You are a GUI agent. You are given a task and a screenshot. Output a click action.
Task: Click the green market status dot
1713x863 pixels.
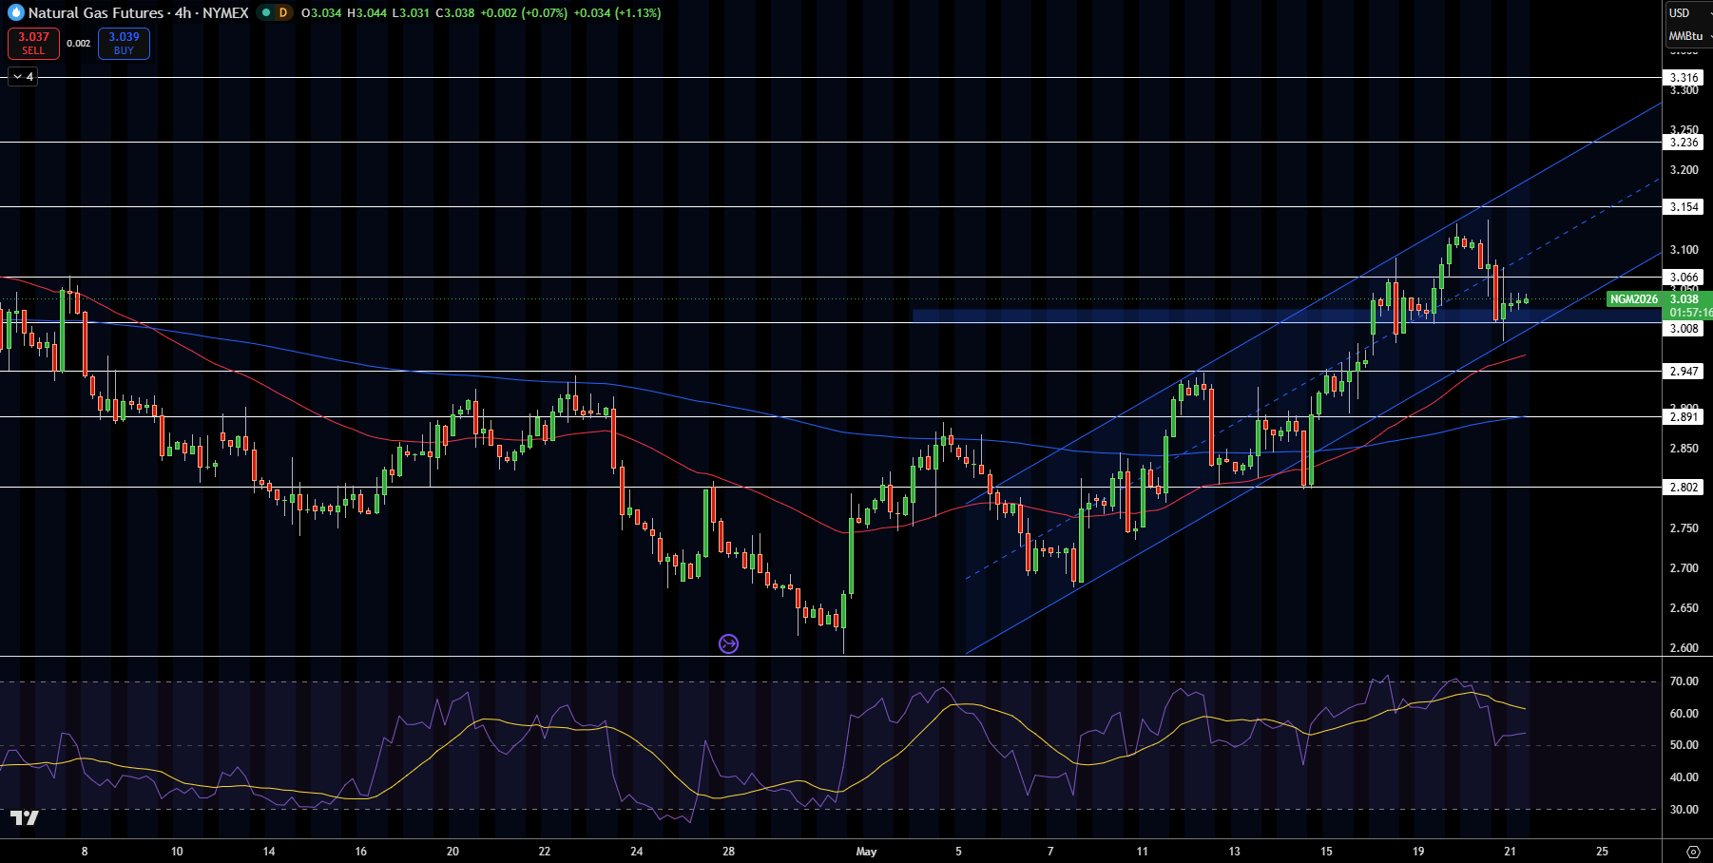click(x=266, y=13)
